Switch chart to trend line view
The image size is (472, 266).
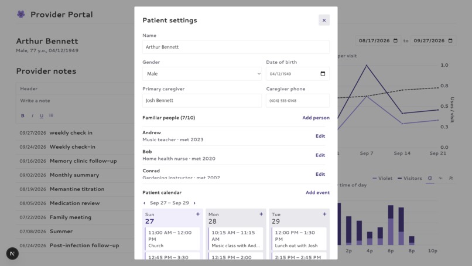[441, 178]
